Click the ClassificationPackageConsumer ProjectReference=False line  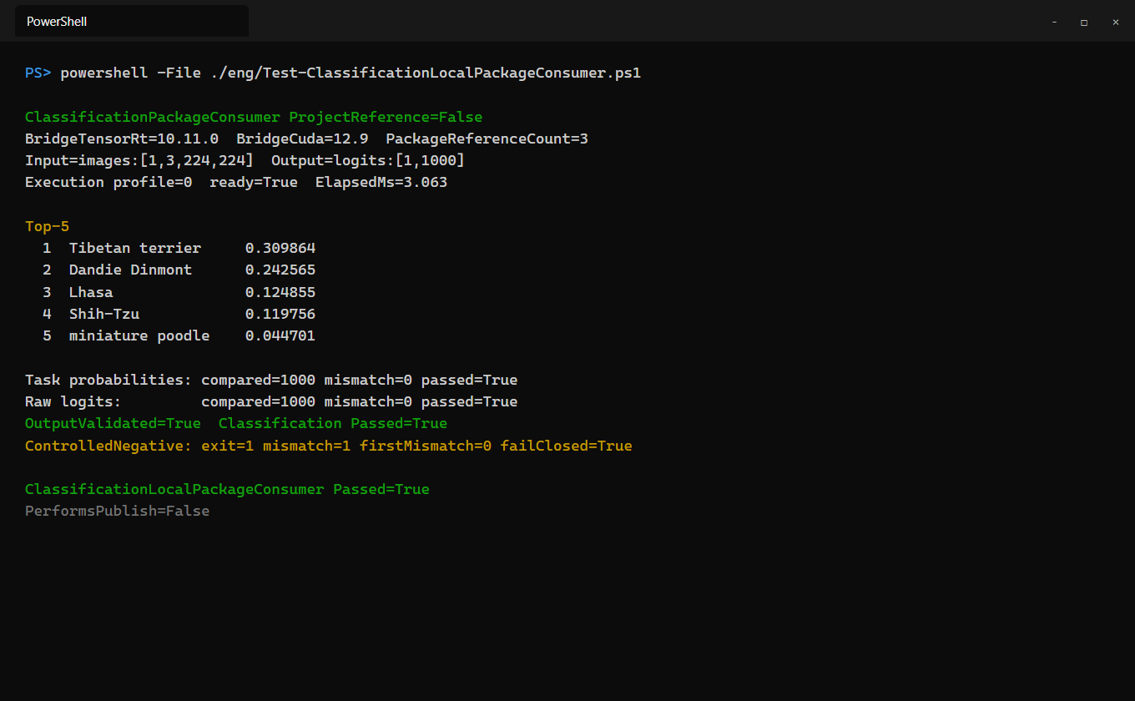pyautogui.click(x=254, y=117)
